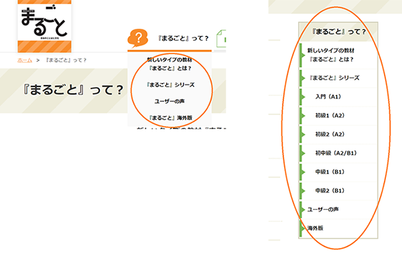Select dropdown item 『まるごと』海外版
Viewport: 402px width, 268px height.
[x=170, y=118]
